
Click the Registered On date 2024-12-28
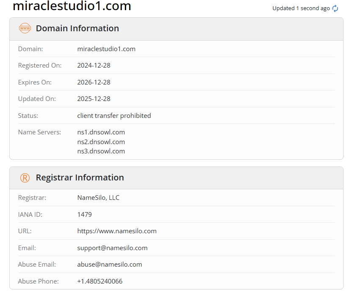94,65
